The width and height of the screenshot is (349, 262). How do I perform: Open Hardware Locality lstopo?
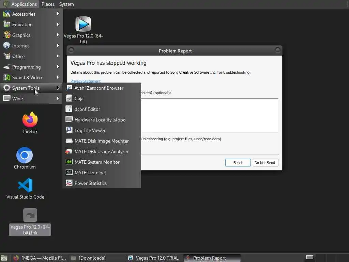(102, 120)
